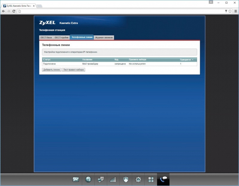Open the Журнал звонков tab
239x186 pixels.
coord(104,37)
